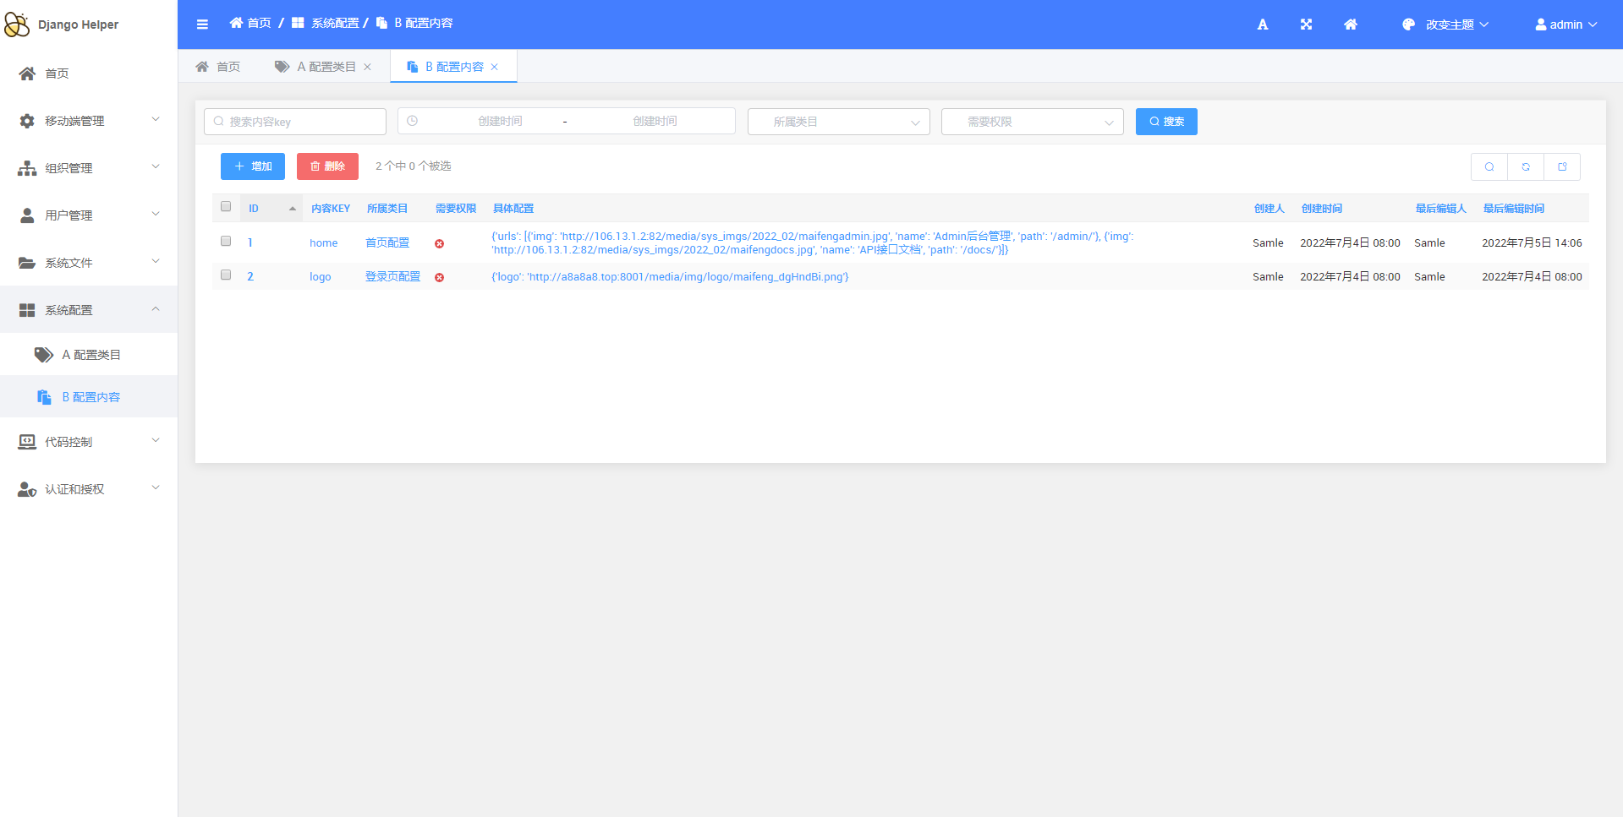Toggle fullscreen with the expand icon

(1306, 25)
